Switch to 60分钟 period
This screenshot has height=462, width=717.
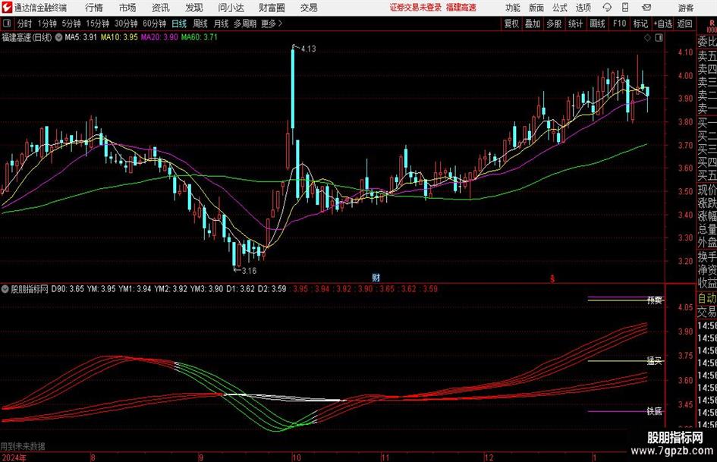click(x=155, y=24)
